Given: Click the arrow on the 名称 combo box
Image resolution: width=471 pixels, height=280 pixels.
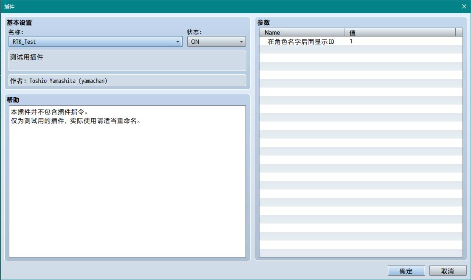Looking at the screenshot, I should click(x=178, y=42).
